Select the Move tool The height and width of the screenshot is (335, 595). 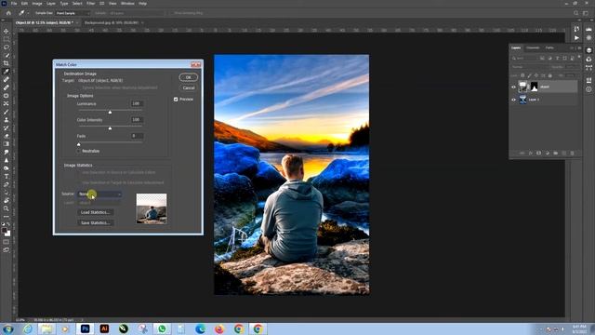coord(7,31)
